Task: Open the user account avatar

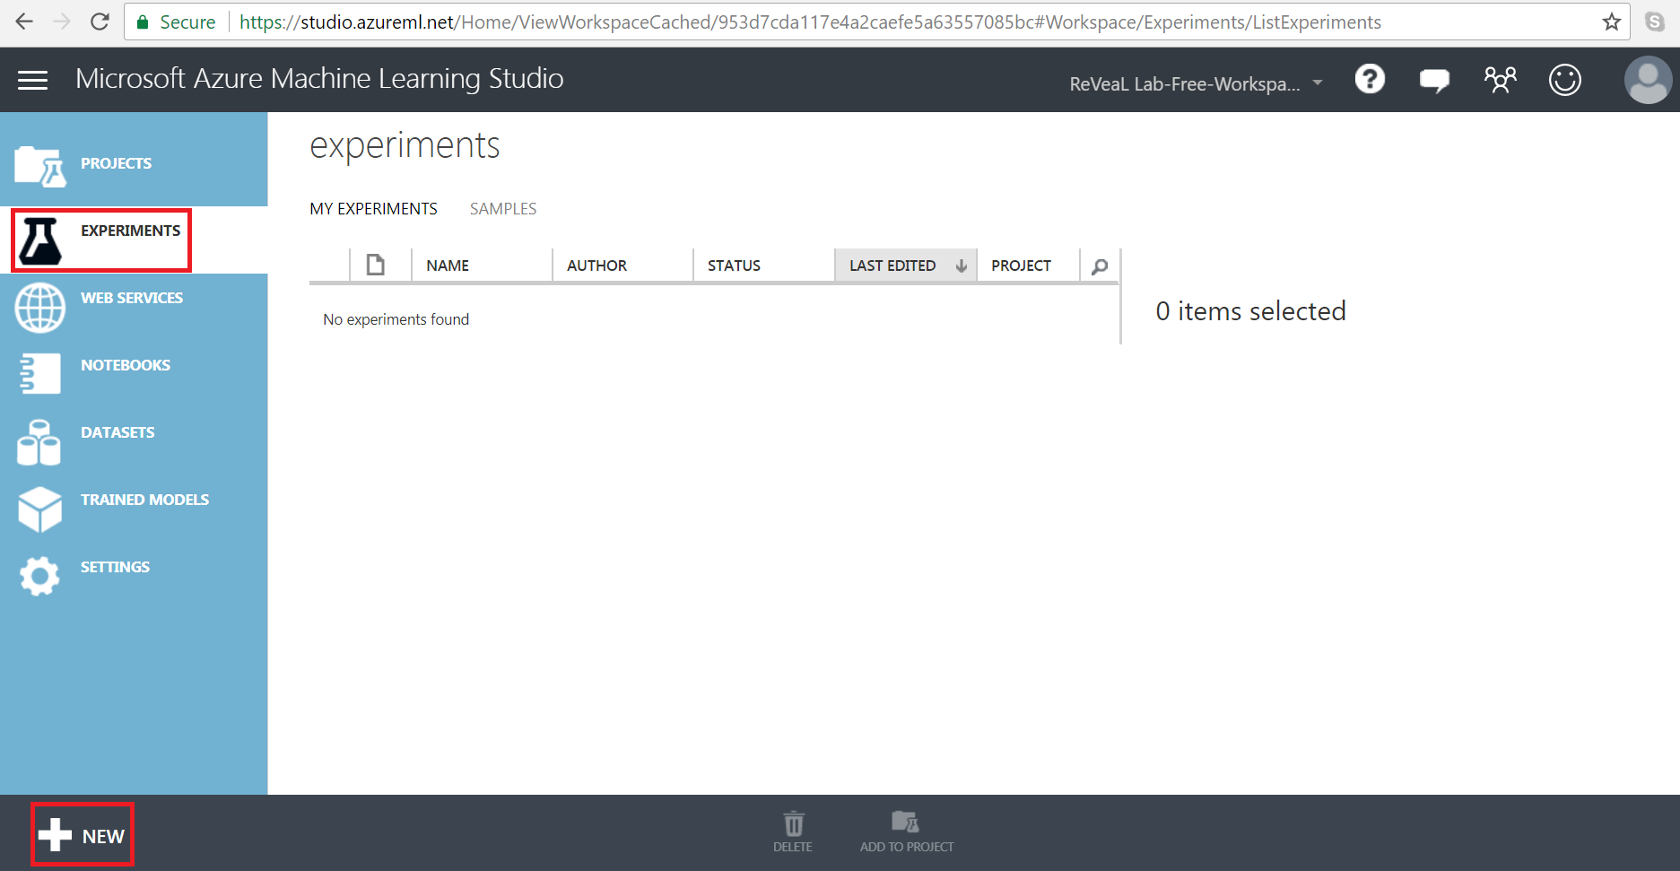Action: (1648, 80)
